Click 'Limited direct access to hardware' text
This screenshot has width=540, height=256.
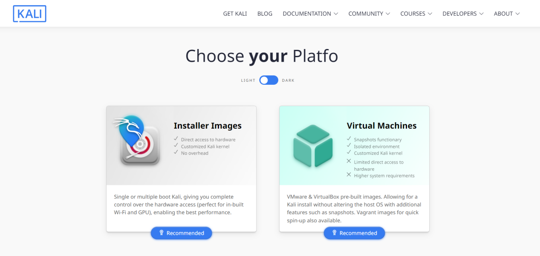(378, 166)
